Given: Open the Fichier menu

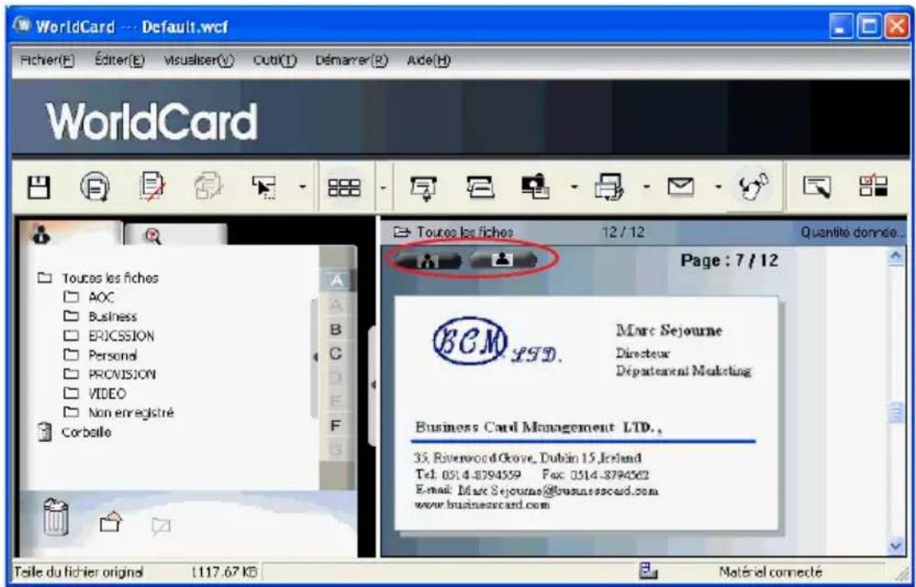Looking at the screenshot, I should coord(47,60).
